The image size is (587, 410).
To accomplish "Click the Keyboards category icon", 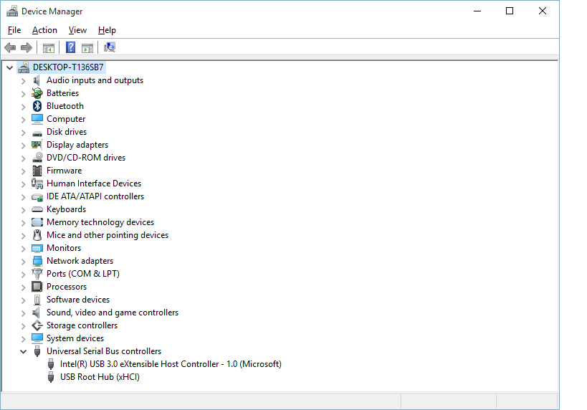I will 37,209.
